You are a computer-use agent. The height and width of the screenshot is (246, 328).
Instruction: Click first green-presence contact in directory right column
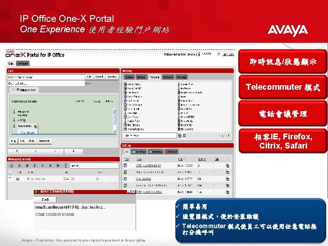pyautogui.click(x=185, y=84)
